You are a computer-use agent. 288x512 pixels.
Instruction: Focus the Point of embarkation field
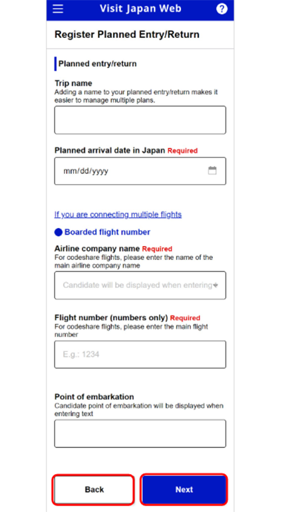(140, 433)
